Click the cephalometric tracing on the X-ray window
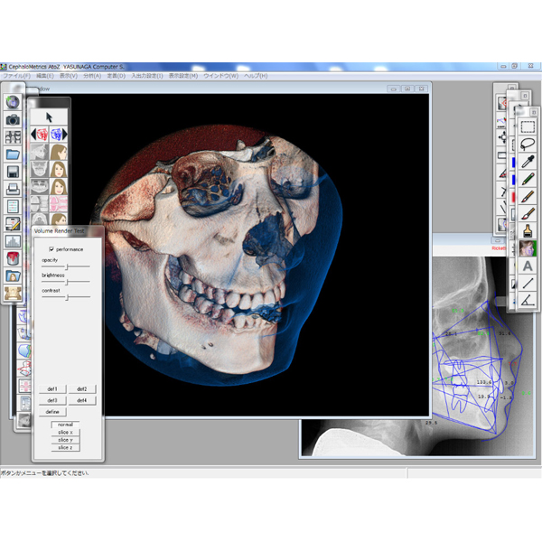The height and width of the screenshot is (542, 542). click(x=477, y=367)
